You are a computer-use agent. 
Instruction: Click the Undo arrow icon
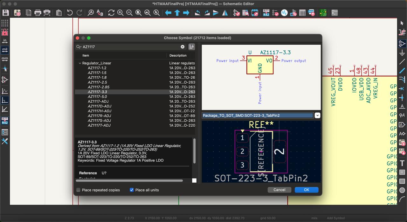(70, 13)
